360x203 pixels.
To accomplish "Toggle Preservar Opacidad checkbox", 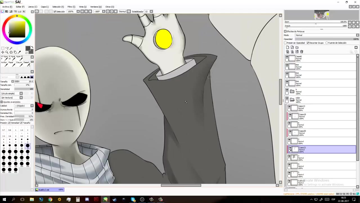I will 285,43.
